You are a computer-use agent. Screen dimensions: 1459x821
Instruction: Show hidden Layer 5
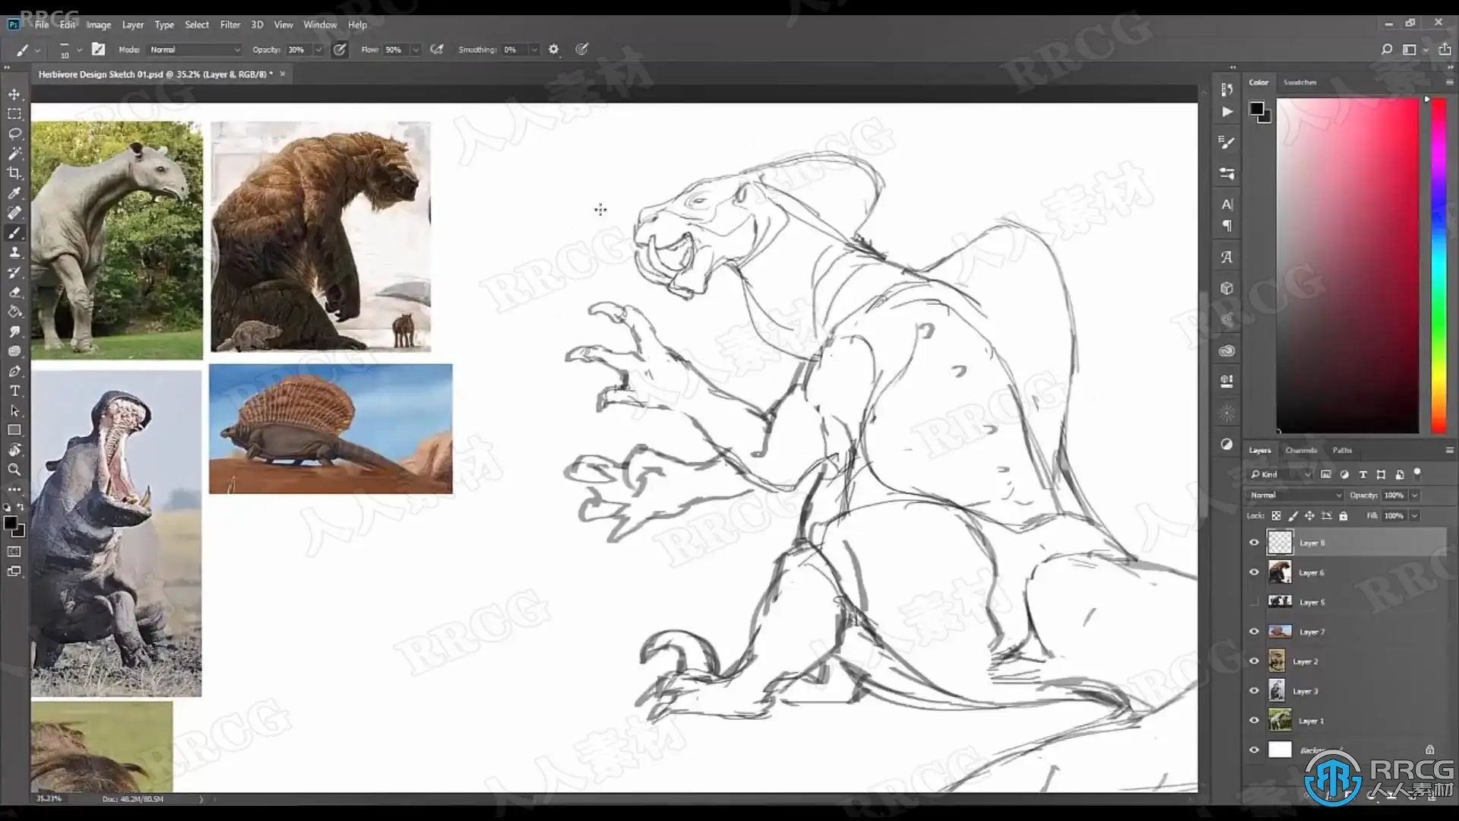tap(1254, 602)
